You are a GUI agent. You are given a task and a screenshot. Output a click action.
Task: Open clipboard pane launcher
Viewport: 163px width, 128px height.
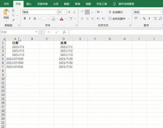click(x=19, y=25)
